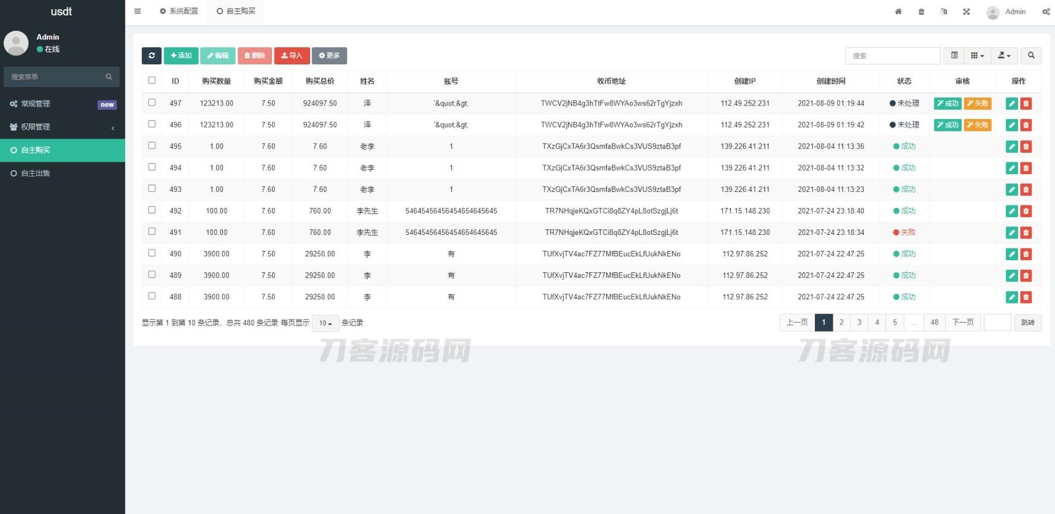
Task: Approve row 497 with 成功 button
Action: (x=948, y=104)
